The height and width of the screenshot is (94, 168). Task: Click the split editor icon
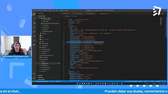click(x=163, y=14)
